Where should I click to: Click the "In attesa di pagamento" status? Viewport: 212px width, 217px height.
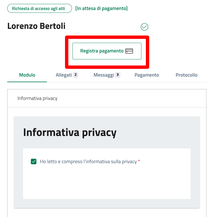point(101,9)
